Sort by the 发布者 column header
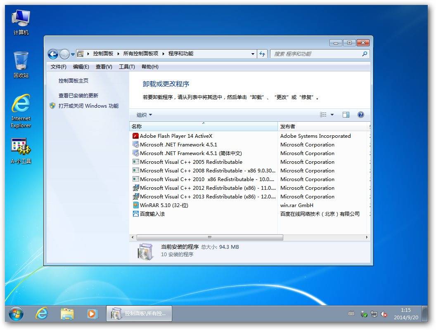This screenshot has width=436, height=330. click(323, 126)
